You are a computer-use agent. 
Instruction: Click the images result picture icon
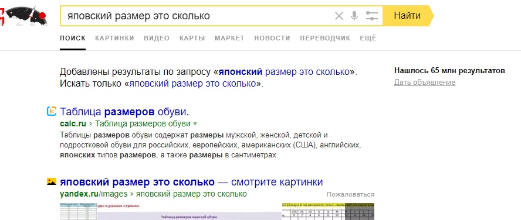(52, 181)
